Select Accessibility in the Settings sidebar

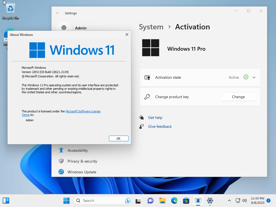[x=78, y=150]
